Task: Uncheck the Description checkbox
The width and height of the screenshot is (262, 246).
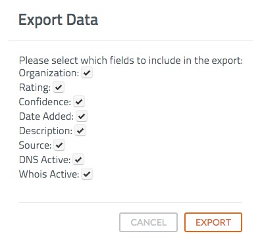Action: click(x=80, y=131)
